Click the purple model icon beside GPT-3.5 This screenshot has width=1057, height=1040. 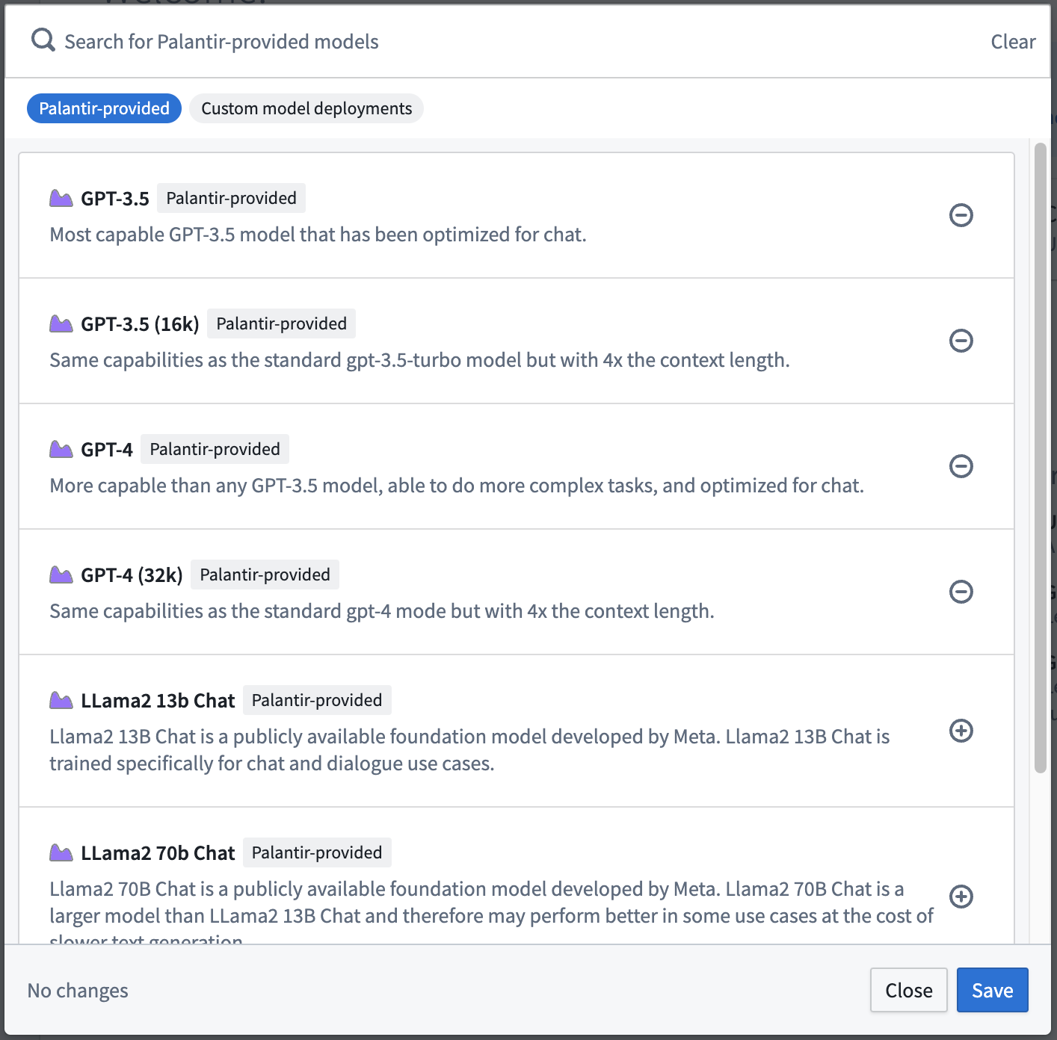[61, 198]
